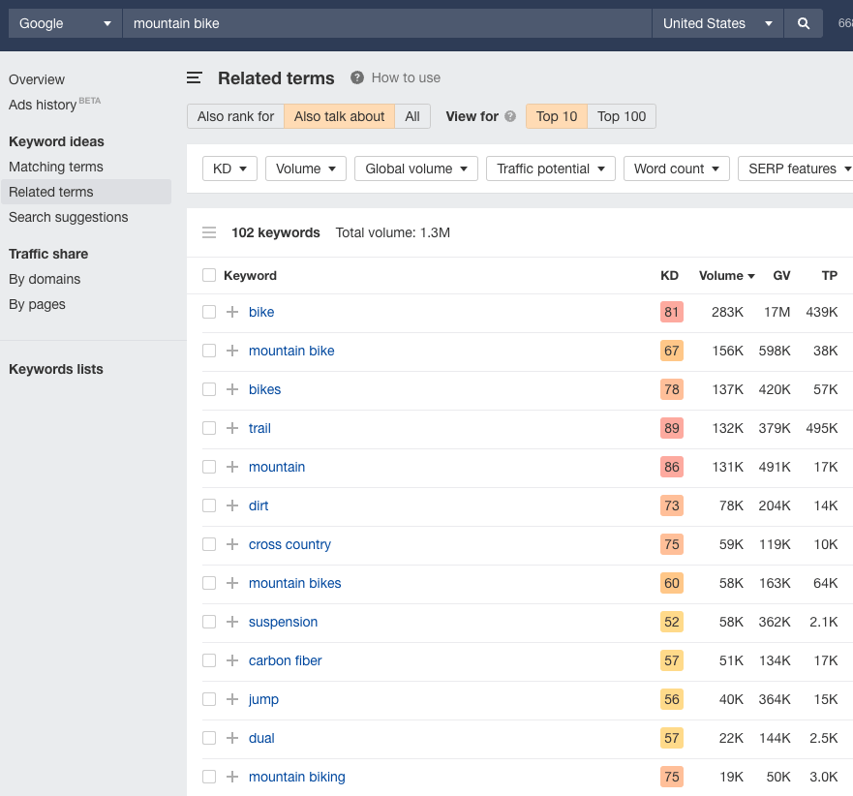Click the plus icon beside the keyword trail
The height and width of the screenshot is (796, 853).
pos(231,428)
